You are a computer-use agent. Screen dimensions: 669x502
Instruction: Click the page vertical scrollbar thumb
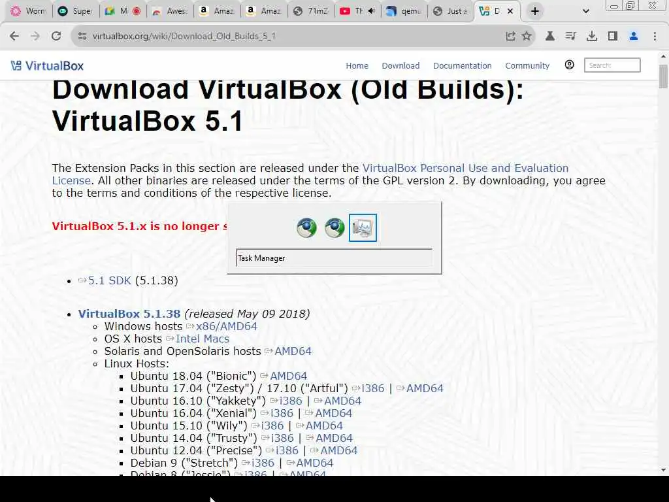pos(663,76)
